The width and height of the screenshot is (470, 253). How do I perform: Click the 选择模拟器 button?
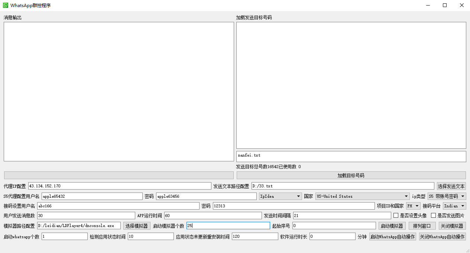(137, 226)
